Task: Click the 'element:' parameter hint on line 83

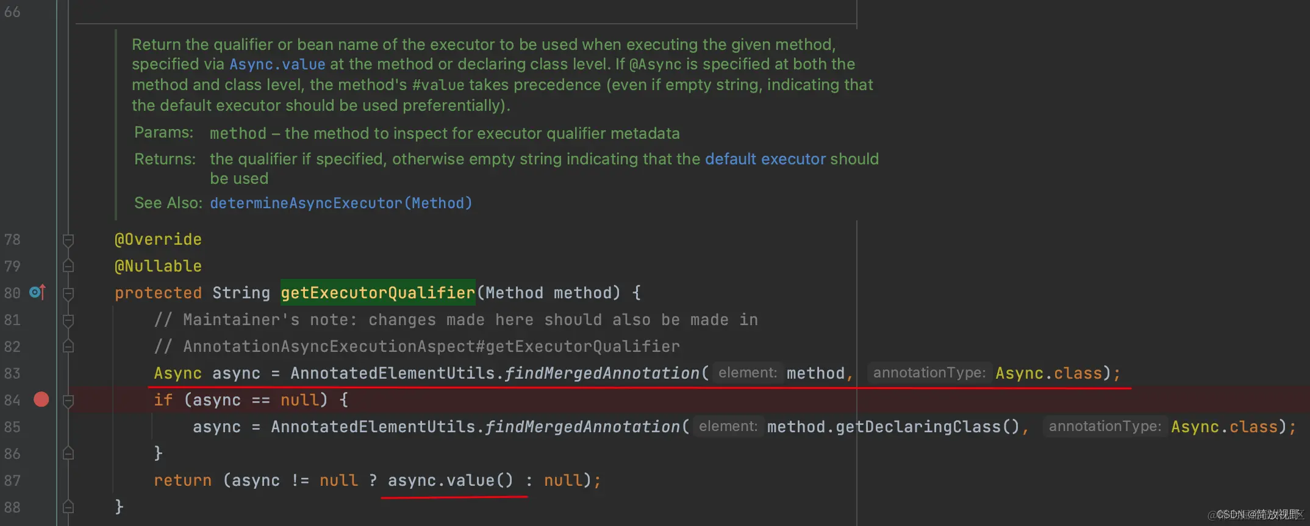Action: [x=748, y=373]
